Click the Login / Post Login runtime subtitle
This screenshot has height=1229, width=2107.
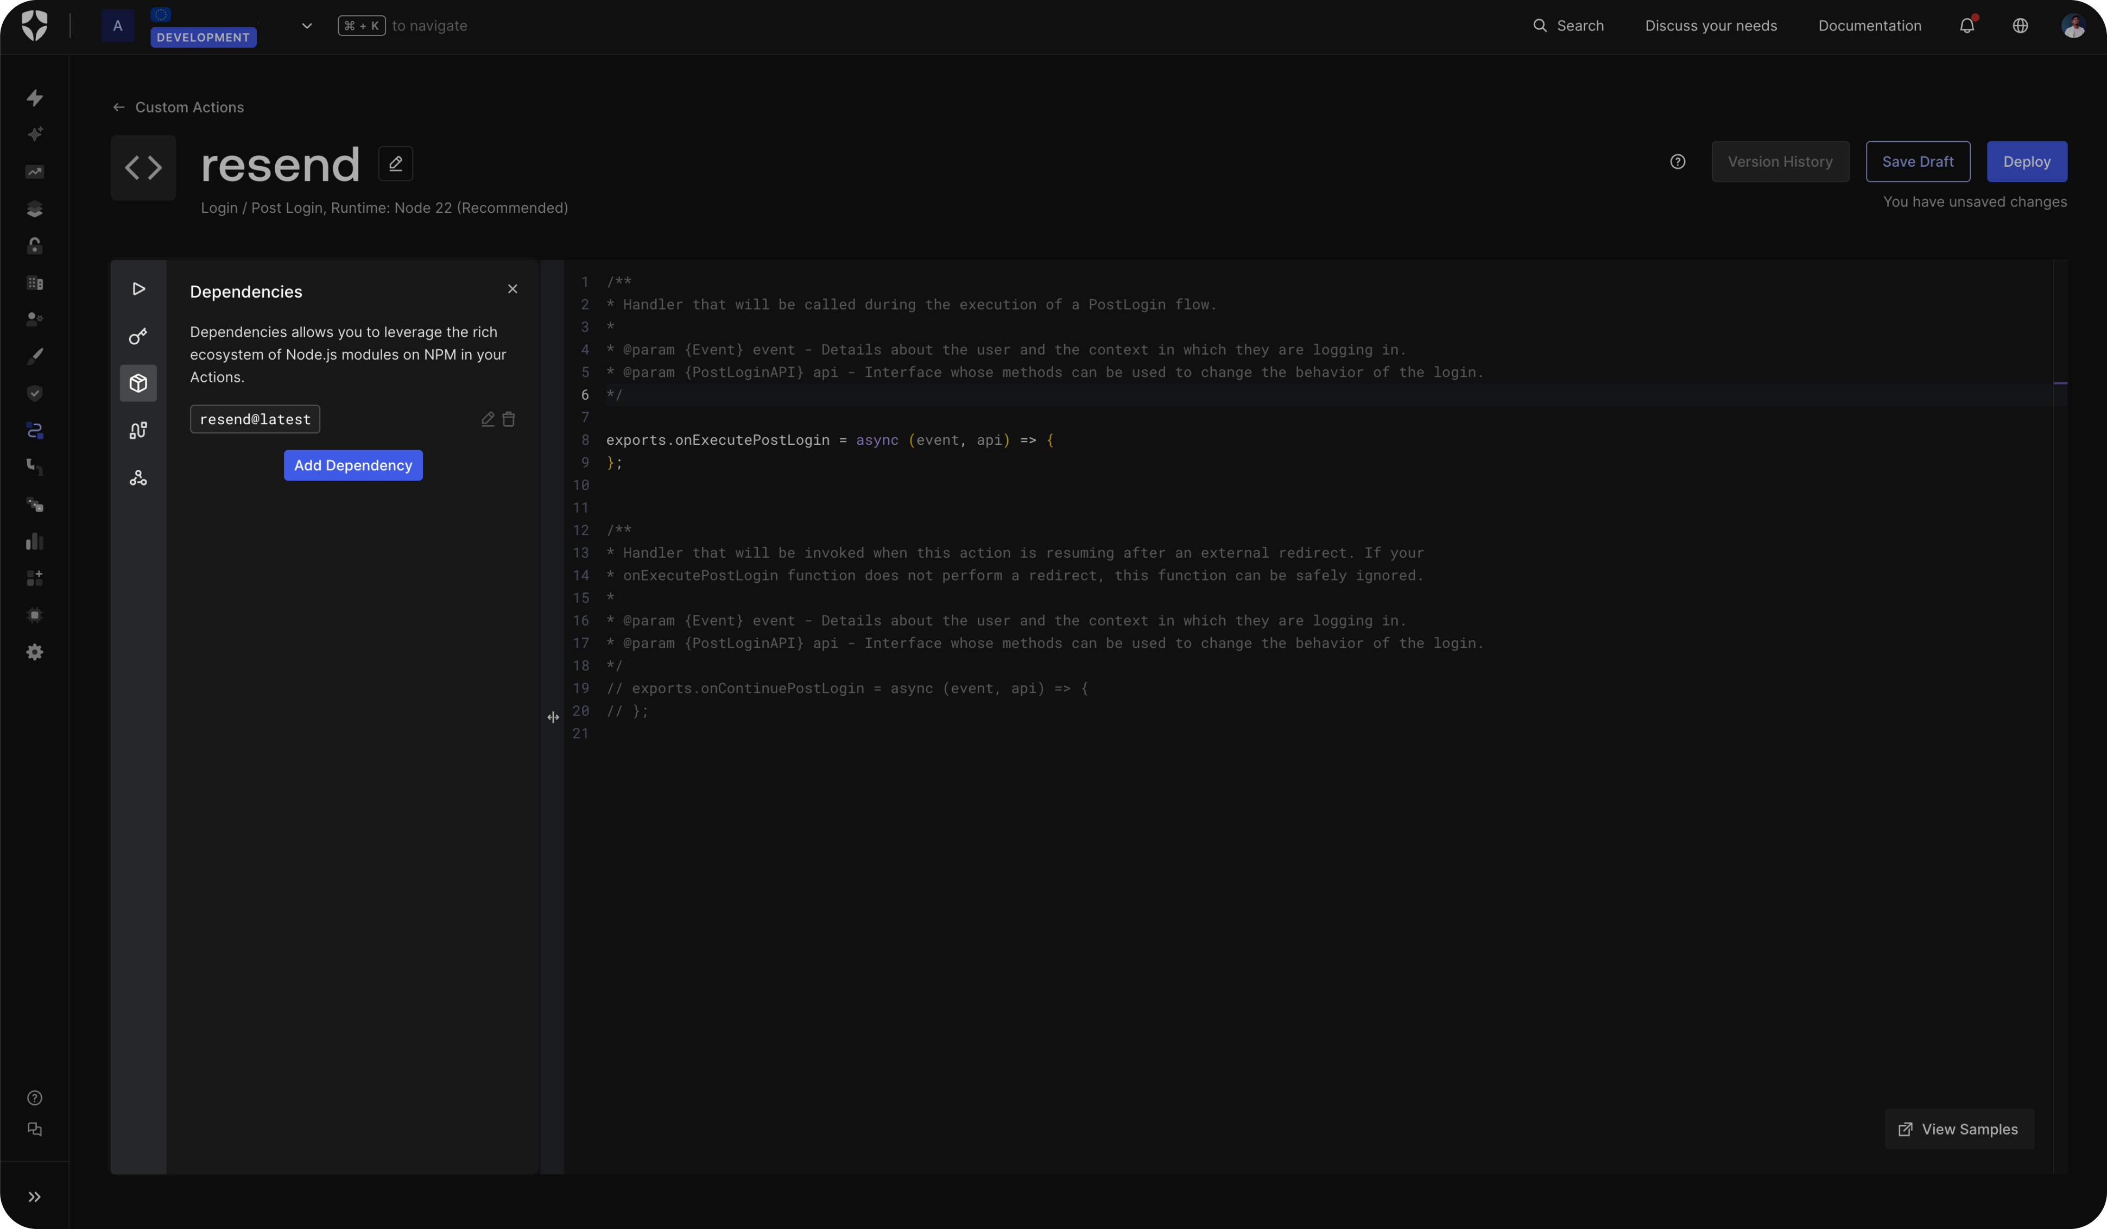pyautogui.click(x=384, y=207)
